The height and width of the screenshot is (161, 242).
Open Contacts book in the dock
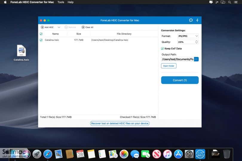69,154
